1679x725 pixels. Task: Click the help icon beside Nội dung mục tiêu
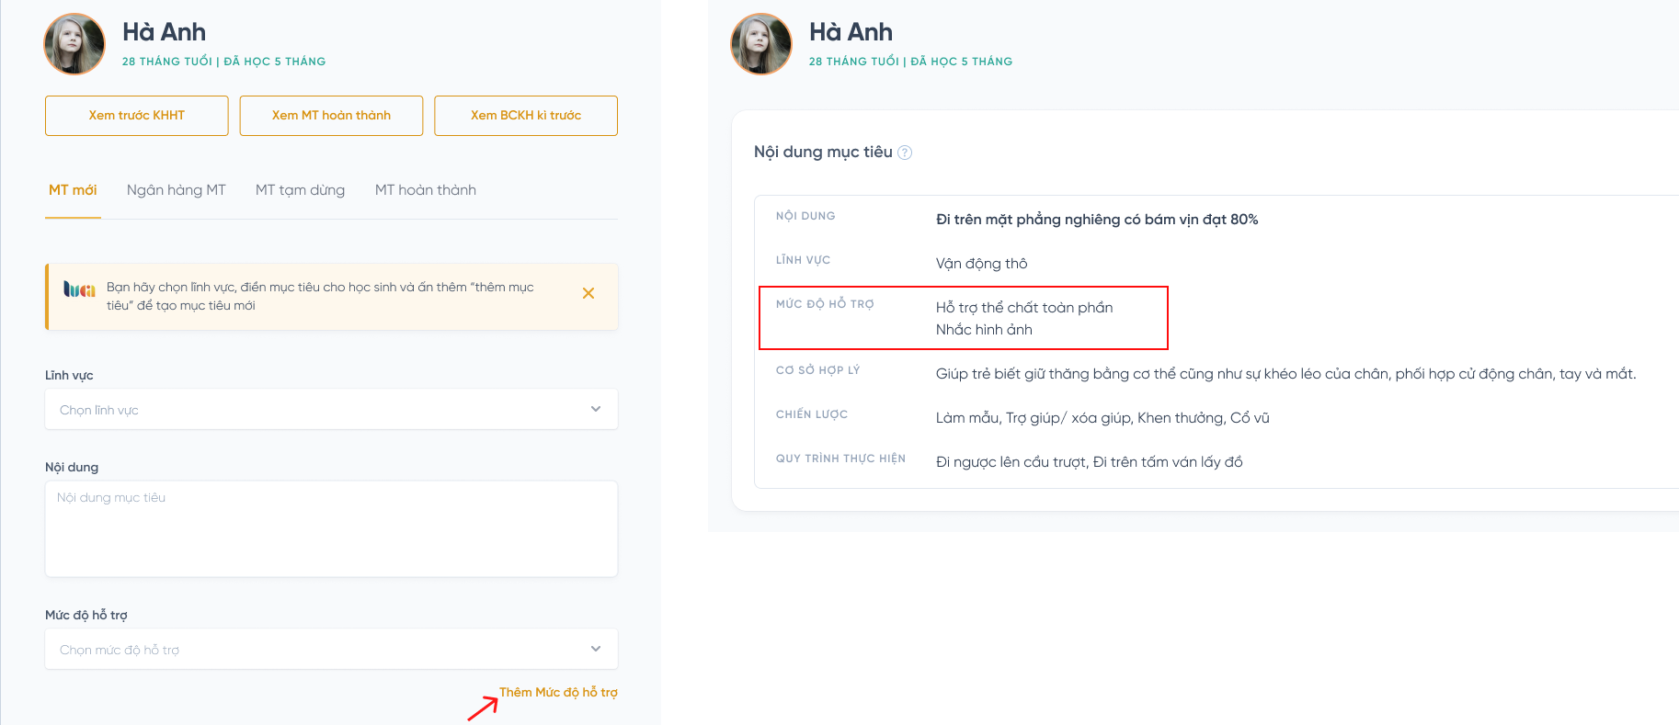[905, 153]
